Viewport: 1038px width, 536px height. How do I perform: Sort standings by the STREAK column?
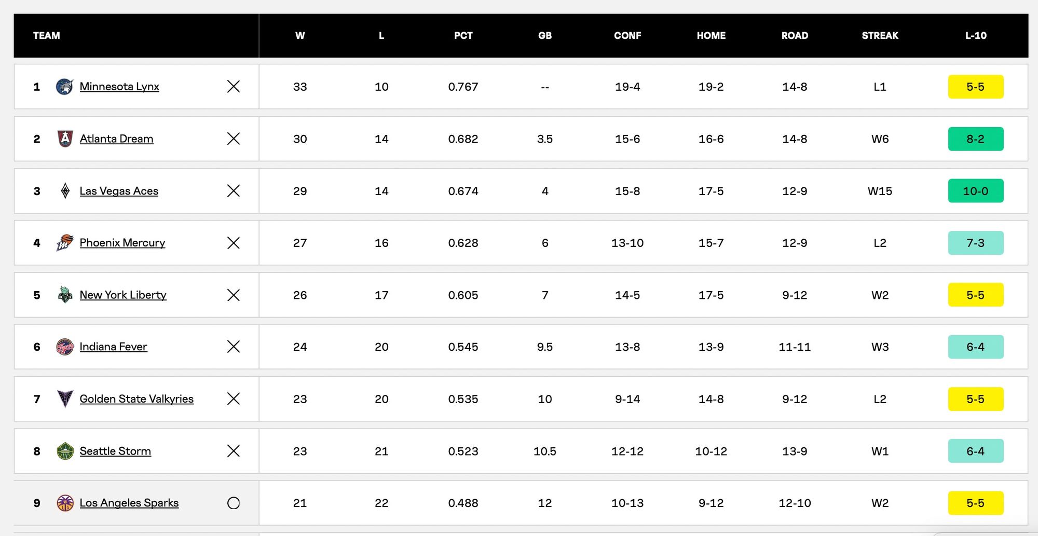pyautogui.click(x=880, y=36)
